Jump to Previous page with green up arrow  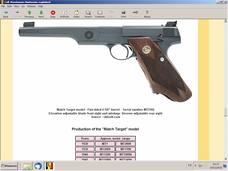(29, 14)
